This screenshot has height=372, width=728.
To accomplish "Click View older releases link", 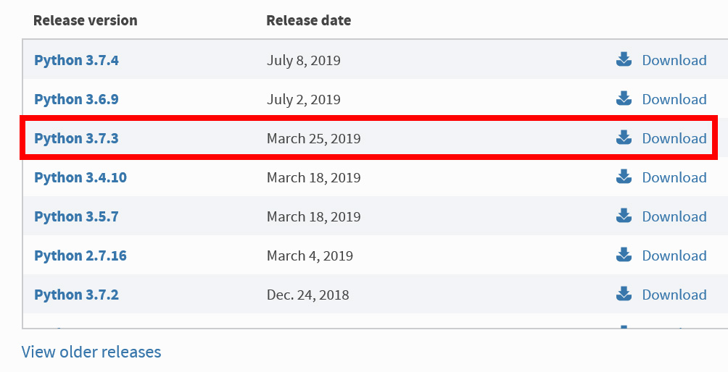I will coord(91,352).
